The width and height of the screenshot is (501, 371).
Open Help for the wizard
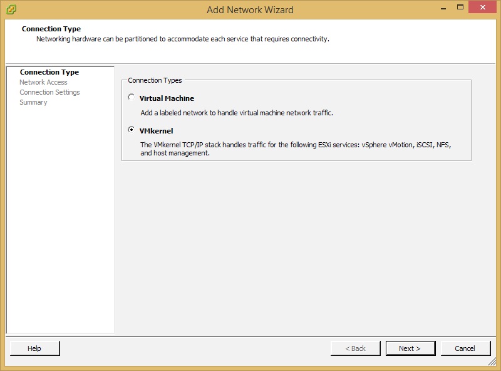tap(35, 348)
